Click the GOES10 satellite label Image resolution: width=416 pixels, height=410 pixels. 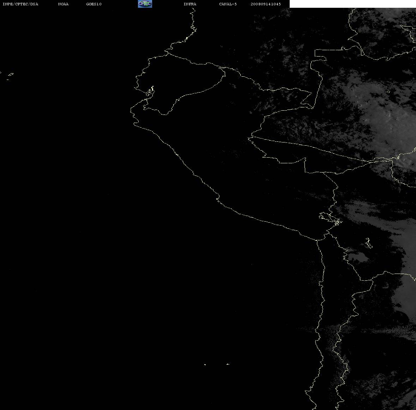pyautogui.click(x=94, y=4)
